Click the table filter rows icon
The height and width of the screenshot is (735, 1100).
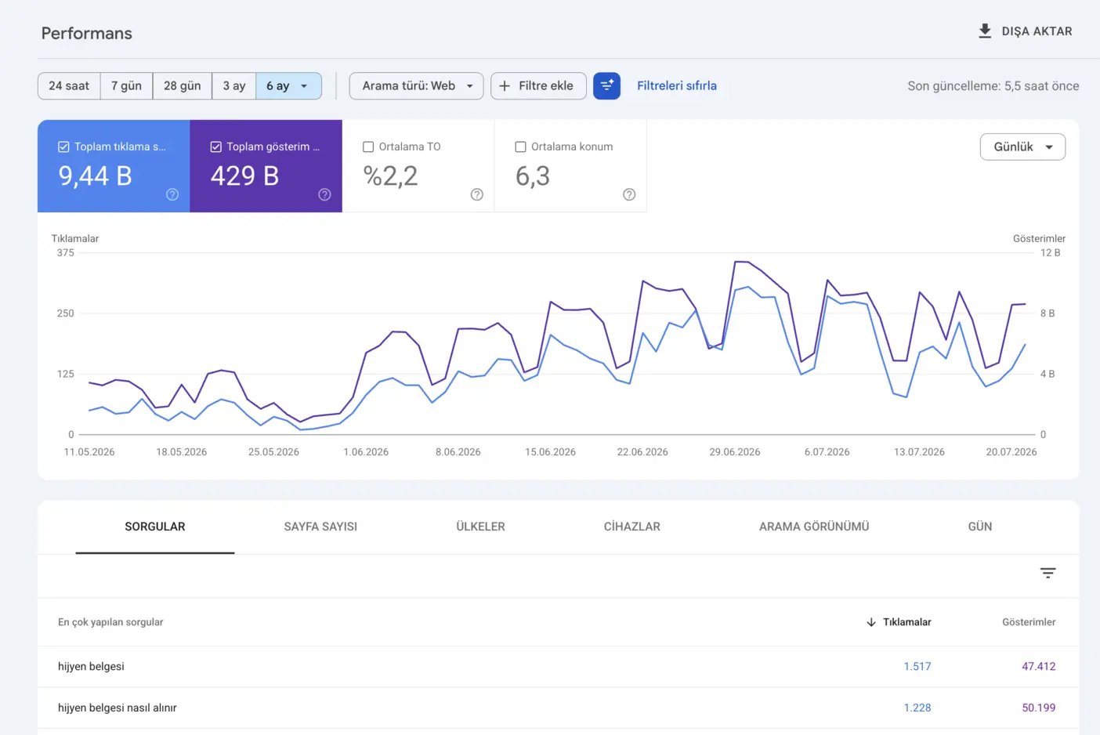tap(1048, 573)
